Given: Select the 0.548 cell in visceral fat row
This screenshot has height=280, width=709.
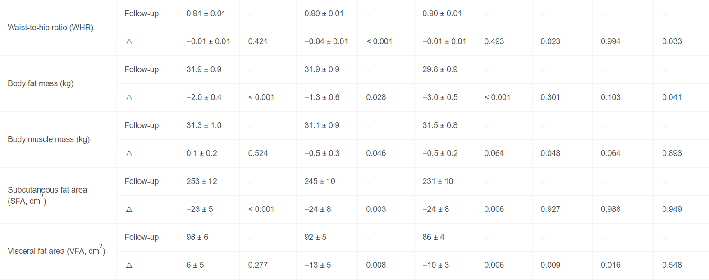Looking at the screenshot, I should [672, 265].
